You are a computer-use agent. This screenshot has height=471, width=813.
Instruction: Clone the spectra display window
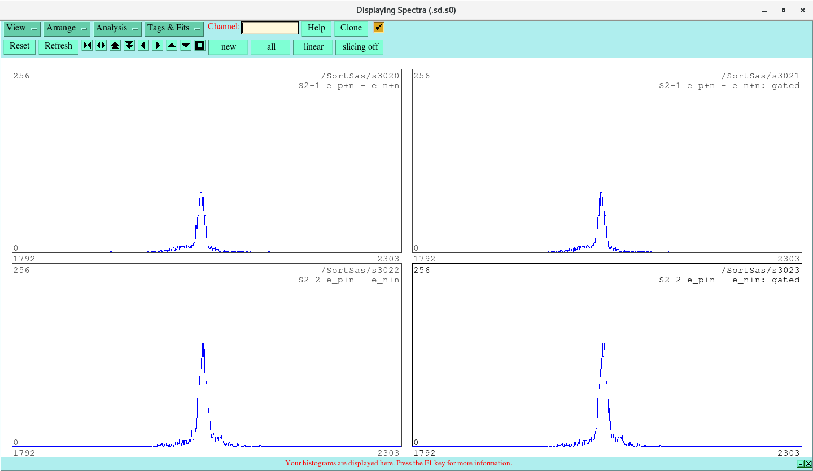pos(351,28)
